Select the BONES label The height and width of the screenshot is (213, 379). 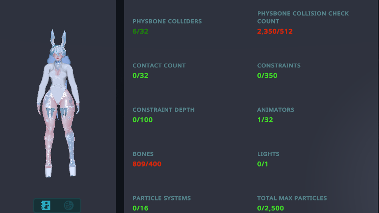143,154
